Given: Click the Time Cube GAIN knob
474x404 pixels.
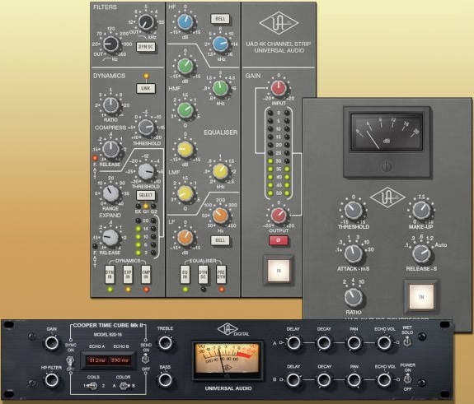Looking at the screenshot, I should tap(51, 343).
